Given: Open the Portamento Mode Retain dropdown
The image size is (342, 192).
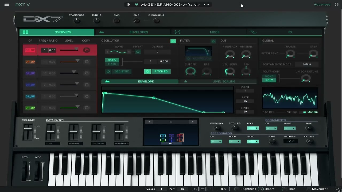Looking at the screenshot, I should click(x=307, y=64).
